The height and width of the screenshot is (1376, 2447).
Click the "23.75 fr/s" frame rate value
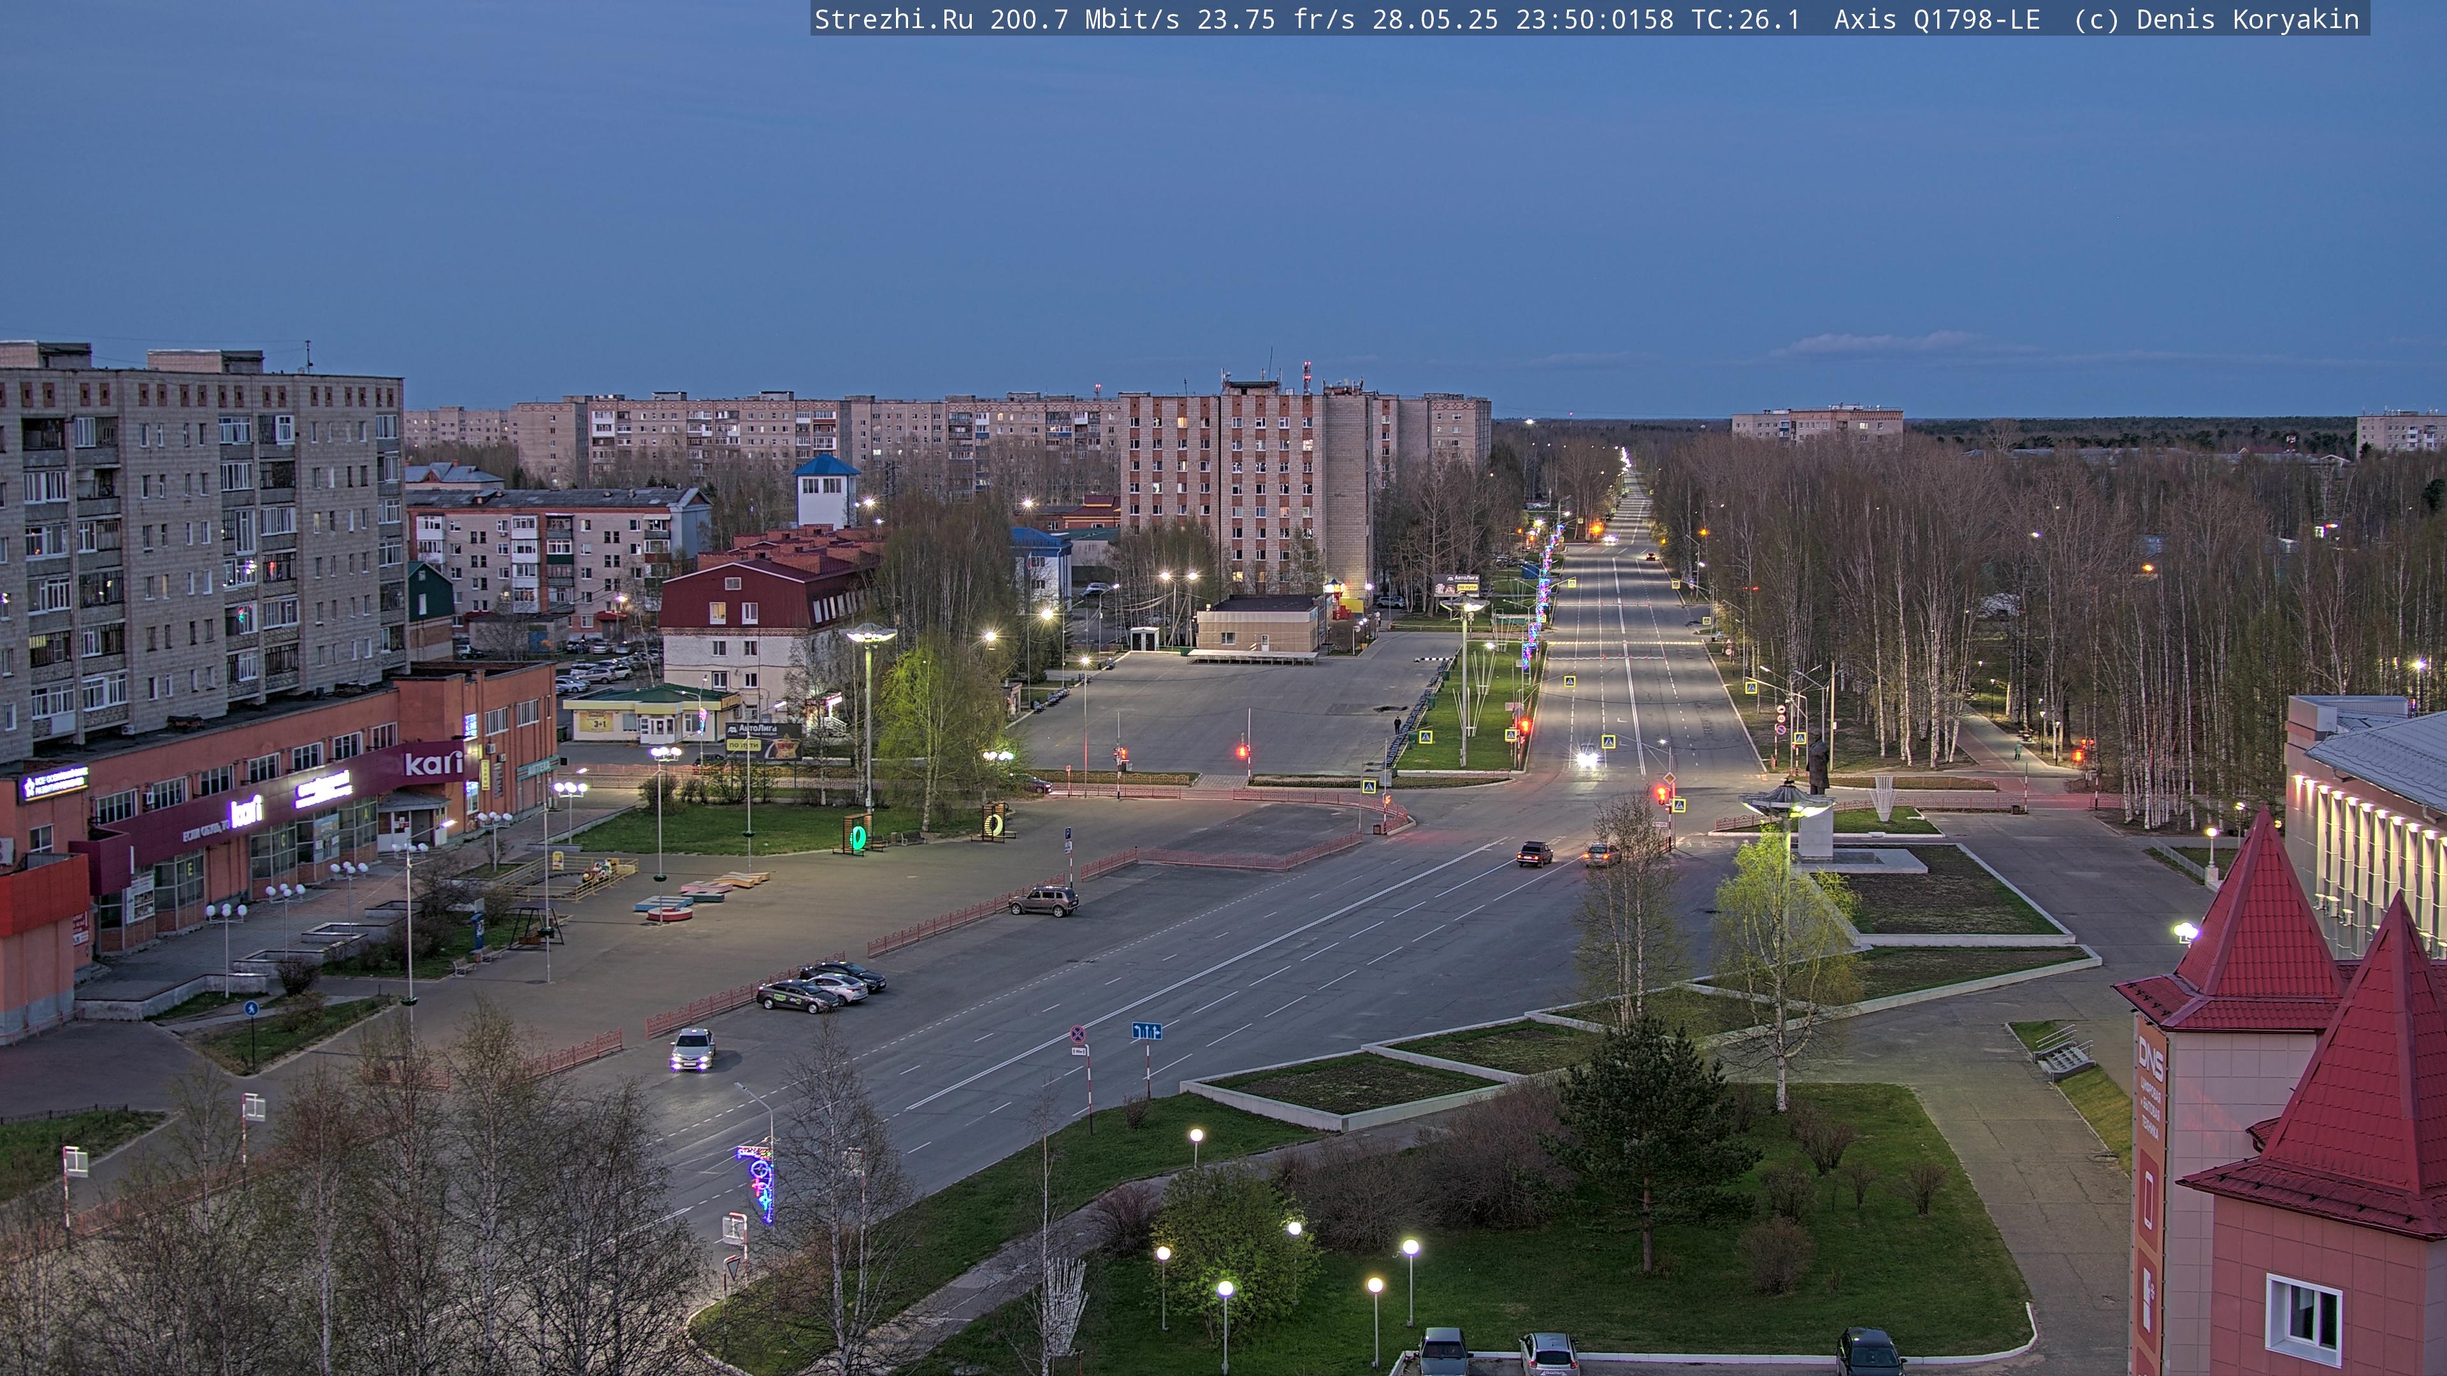pyautogui.click(x=1276, y=20)
